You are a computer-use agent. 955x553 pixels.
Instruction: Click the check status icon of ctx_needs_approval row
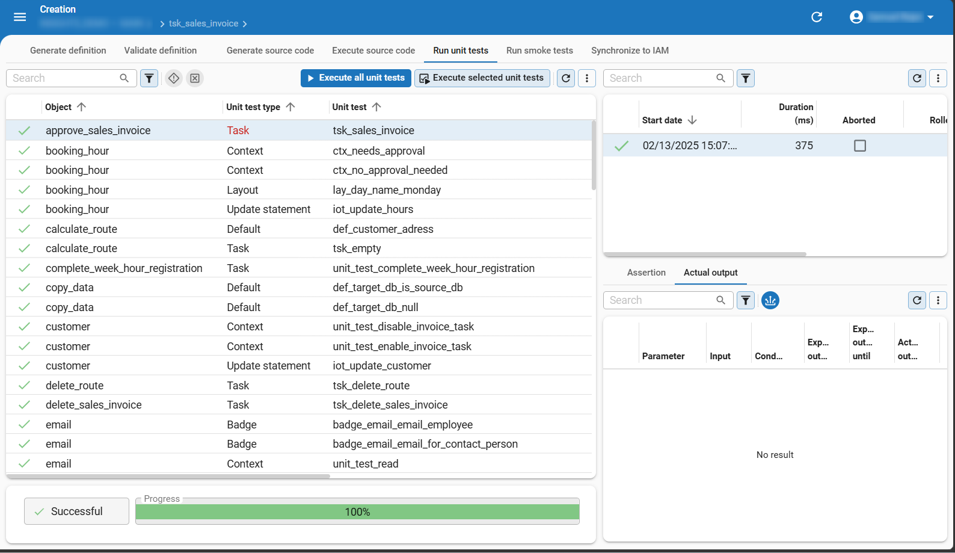tap(24, 150)
